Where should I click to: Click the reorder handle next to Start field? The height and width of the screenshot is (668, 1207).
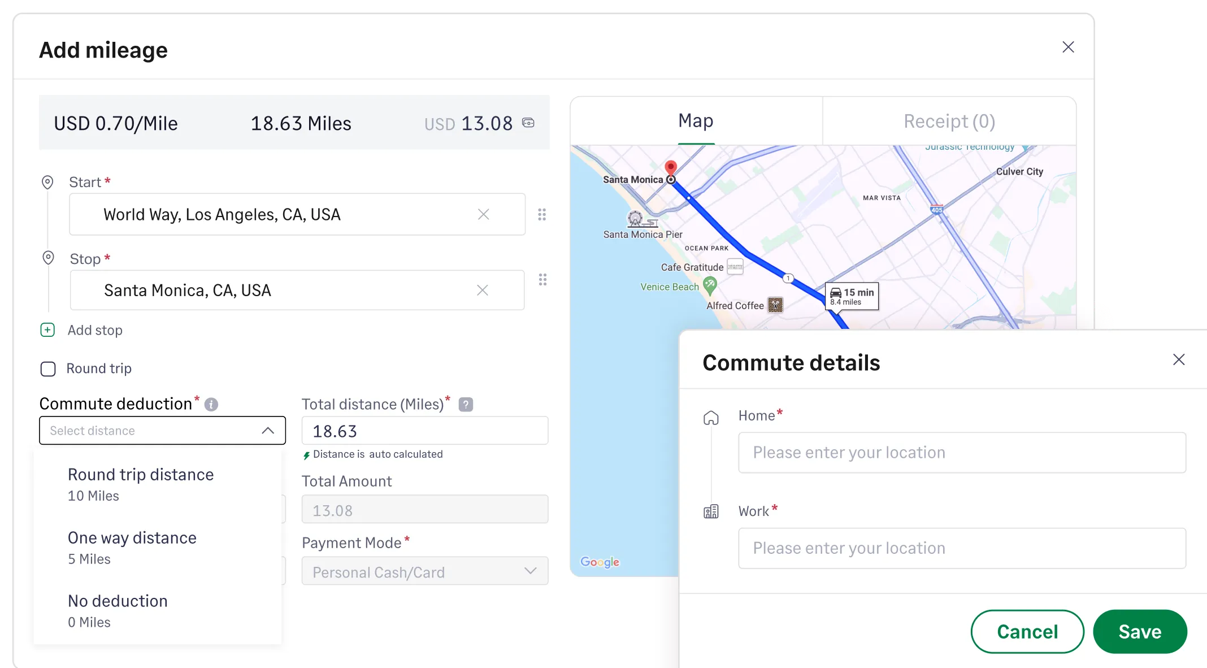coord(542,214)
